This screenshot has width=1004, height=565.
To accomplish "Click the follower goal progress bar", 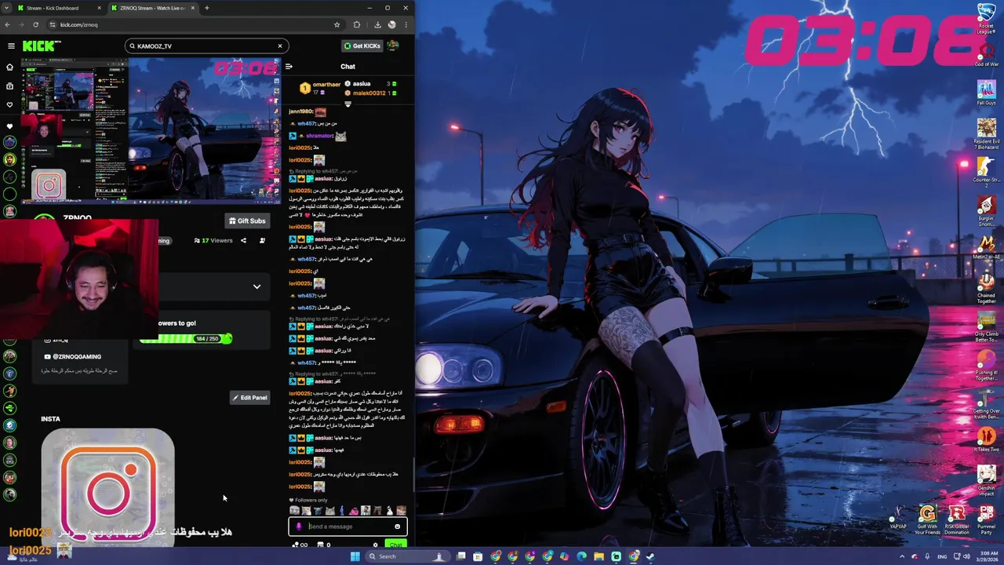I will pyautogui.click(x=186, y=338).
